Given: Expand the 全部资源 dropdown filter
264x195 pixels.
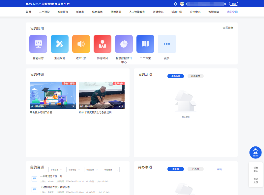Looking at the screenshot, I should [x=56, y=170].
